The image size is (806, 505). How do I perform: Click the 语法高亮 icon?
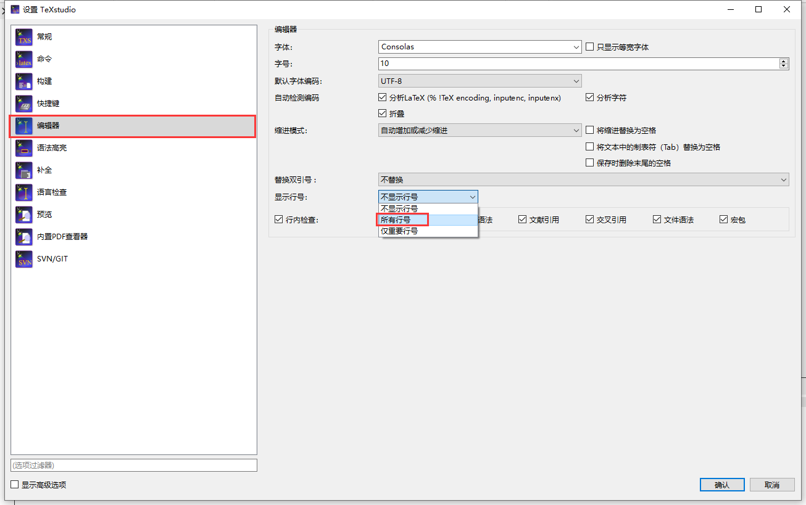click(24, 148)
